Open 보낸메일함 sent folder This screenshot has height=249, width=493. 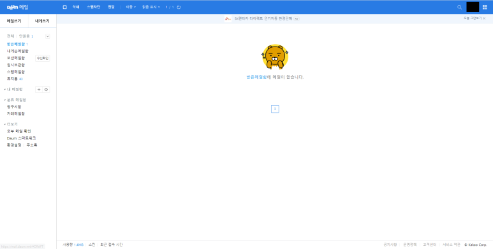pos(16,58)
